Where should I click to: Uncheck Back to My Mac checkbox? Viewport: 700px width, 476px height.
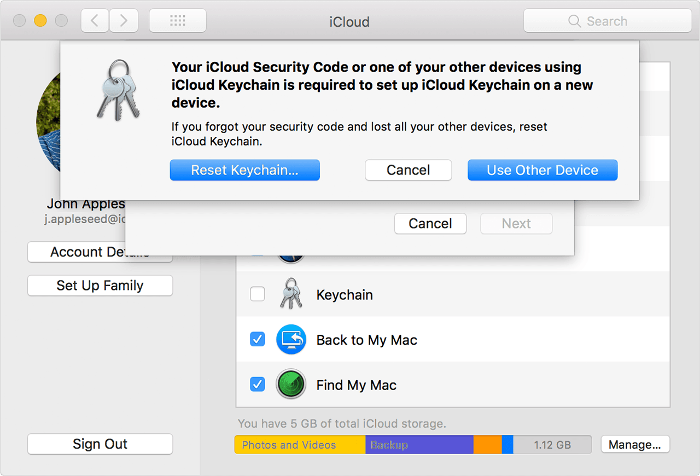258,340
